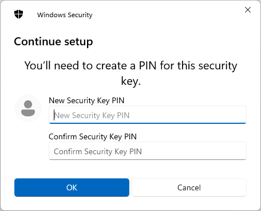The image size is (261, 211).
Task: Click the placeholder text in the confirm PIN box
Action: (x=98, y=151)
